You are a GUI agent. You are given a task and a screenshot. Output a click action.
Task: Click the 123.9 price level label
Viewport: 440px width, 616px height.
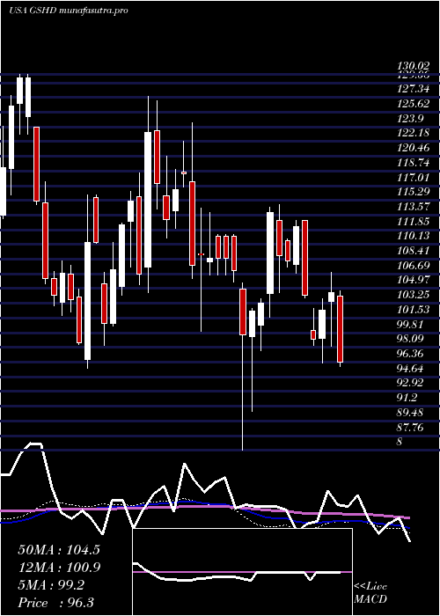tap(410, 119)
